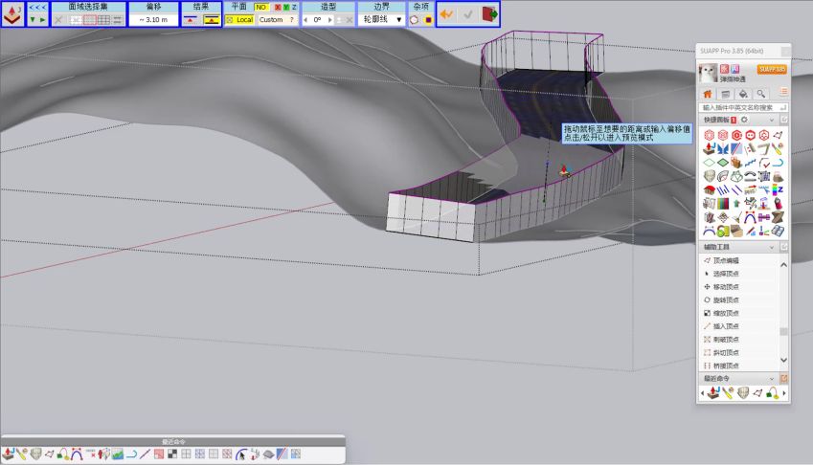
Task: Toggle the Z axis button
Action: pos(294,7)
